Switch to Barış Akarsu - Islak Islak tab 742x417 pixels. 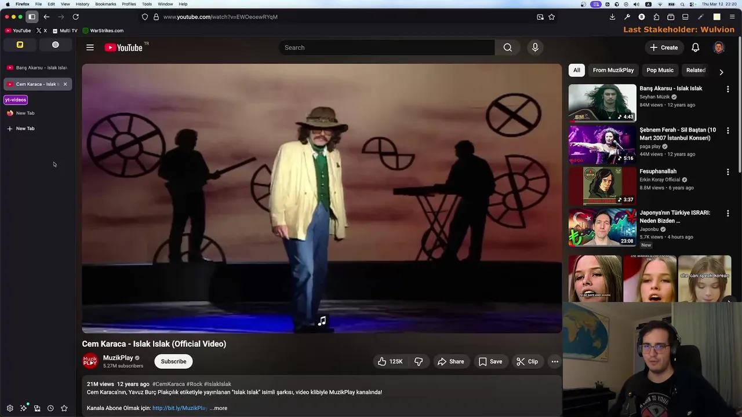[38, 68]
